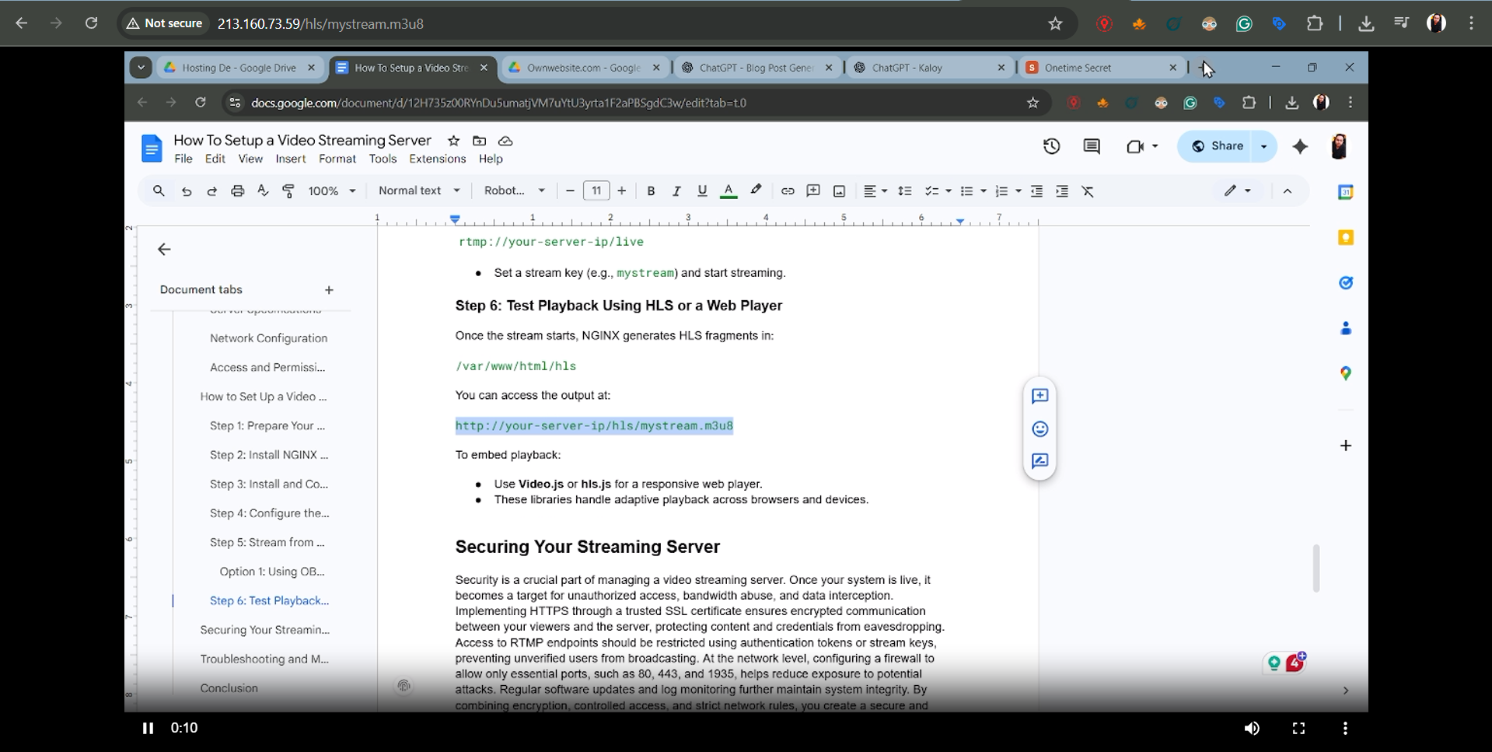Select the Paint format tool

(x=288, y=191)
